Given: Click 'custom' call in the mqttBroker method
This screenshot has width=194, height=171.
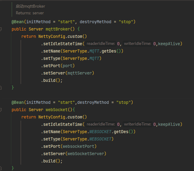Looking at the screenshot, I should point(75,36).
